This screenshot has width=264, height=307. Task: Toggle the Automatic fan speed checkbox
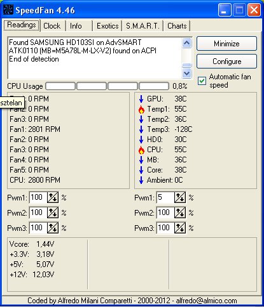point(202,81)
